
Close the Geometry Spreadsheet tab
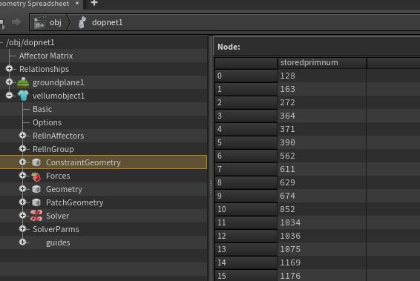point(77,3)
